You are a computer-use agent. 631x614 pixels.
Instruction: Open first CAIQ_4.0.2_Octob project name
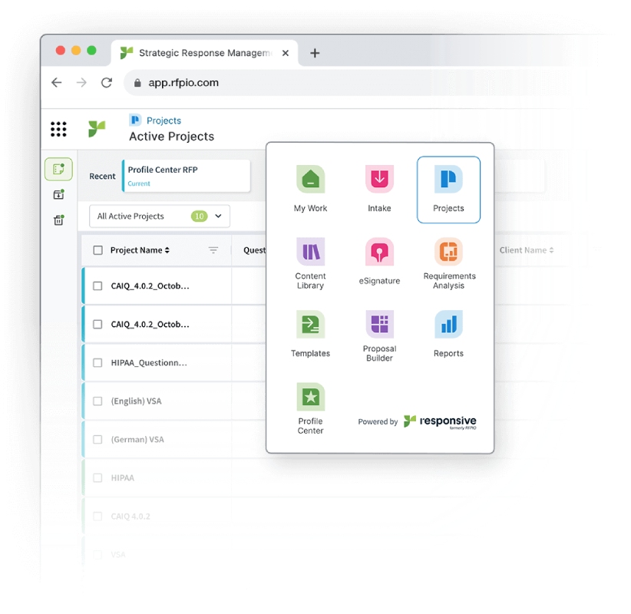tap(150, 286)
